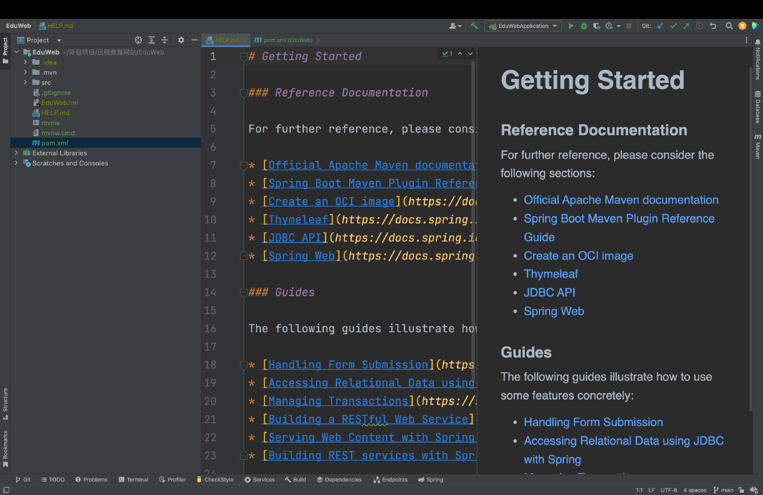Click the Build Project hammer icon
The image size is (763, 495).
coord(474,26)
